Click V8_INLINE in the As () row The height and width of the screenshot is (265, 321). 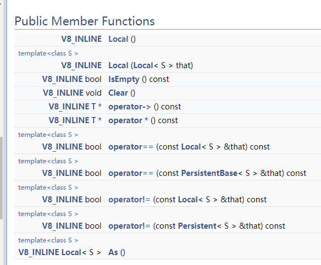point(38,252)
